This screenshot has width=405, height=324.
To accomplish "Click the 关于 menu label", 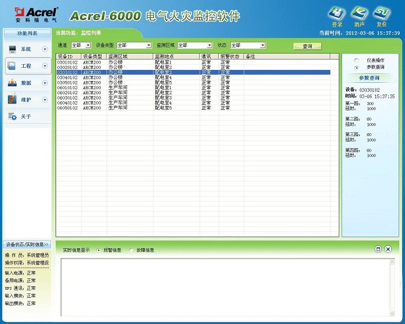I will [26, 116].
